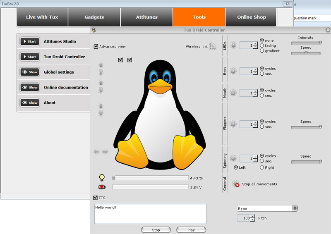Select the LEDs none radio button
Viewport: 331px width, 234px height.
click(262, 40)
